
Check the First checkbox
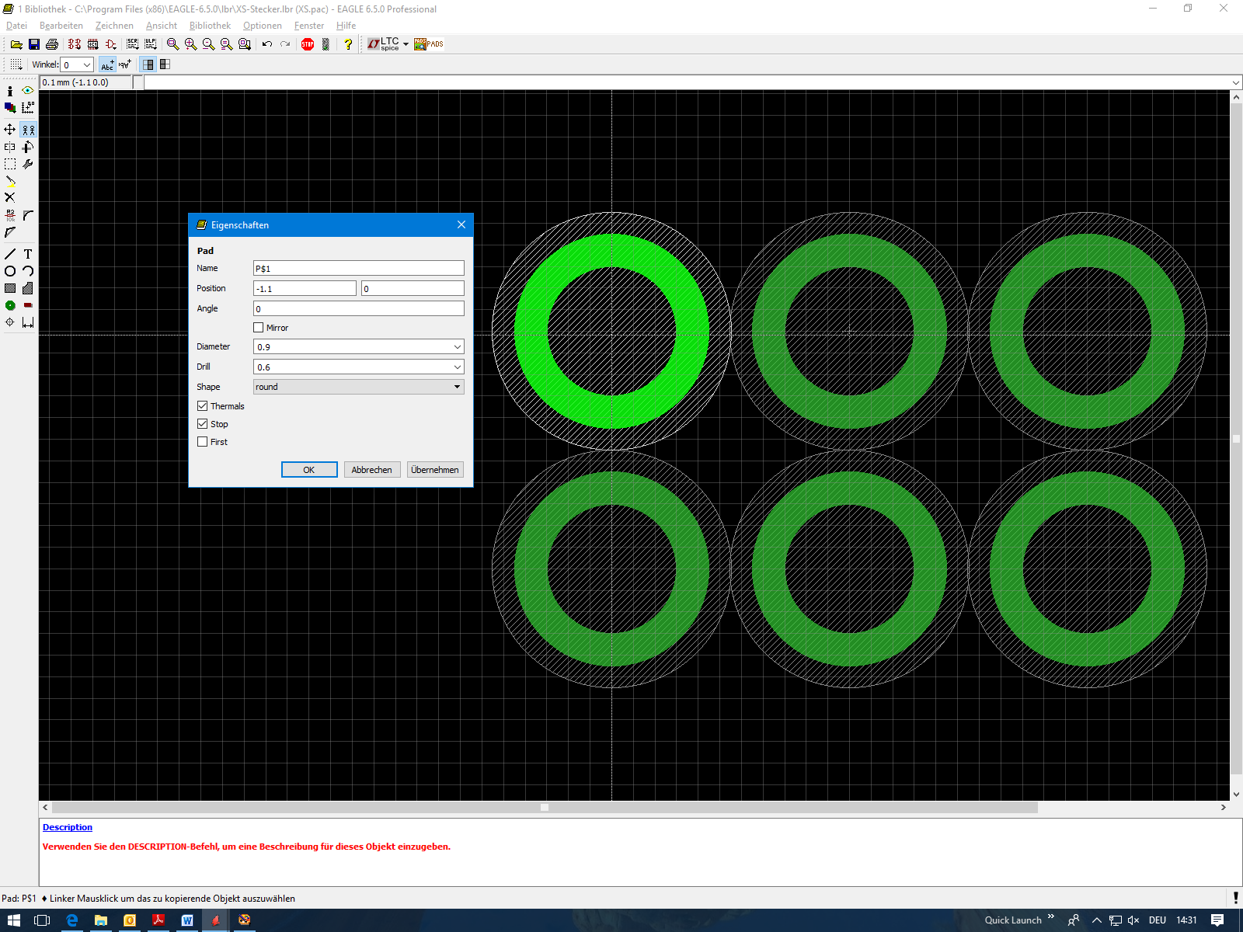pos(203,442)
